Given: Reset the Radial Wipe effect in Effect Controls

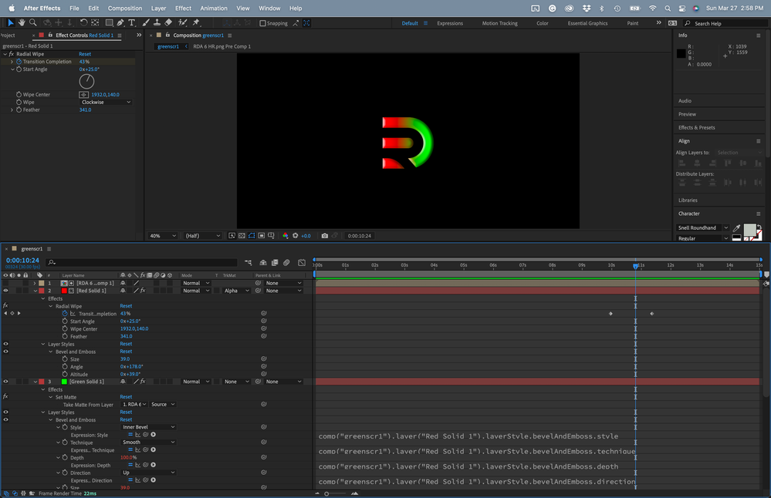Looking at the screenshot, I should point(85,54).
